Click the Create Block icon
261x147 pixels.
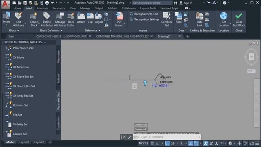click(34, 19)
